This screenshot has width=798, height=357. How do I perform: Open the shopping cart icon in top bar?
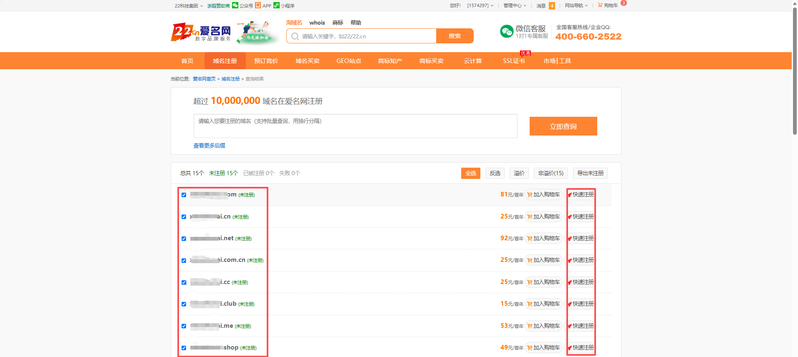[x=600, y=5]
